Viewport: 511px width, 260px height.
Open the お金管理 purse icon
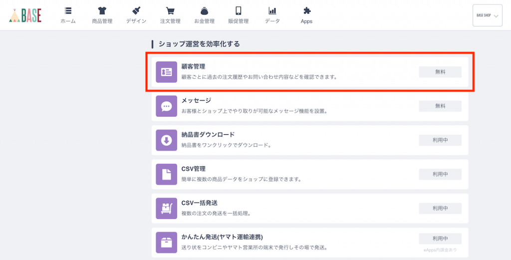(204, 11)
